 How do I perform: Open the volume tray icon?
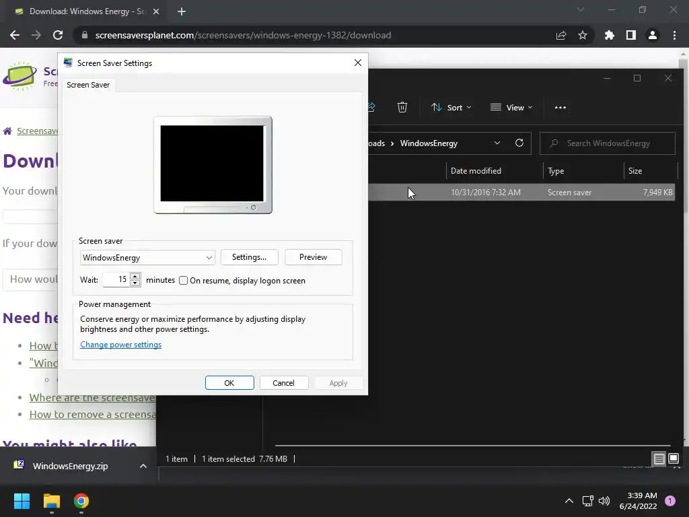(x=604, y=501)
